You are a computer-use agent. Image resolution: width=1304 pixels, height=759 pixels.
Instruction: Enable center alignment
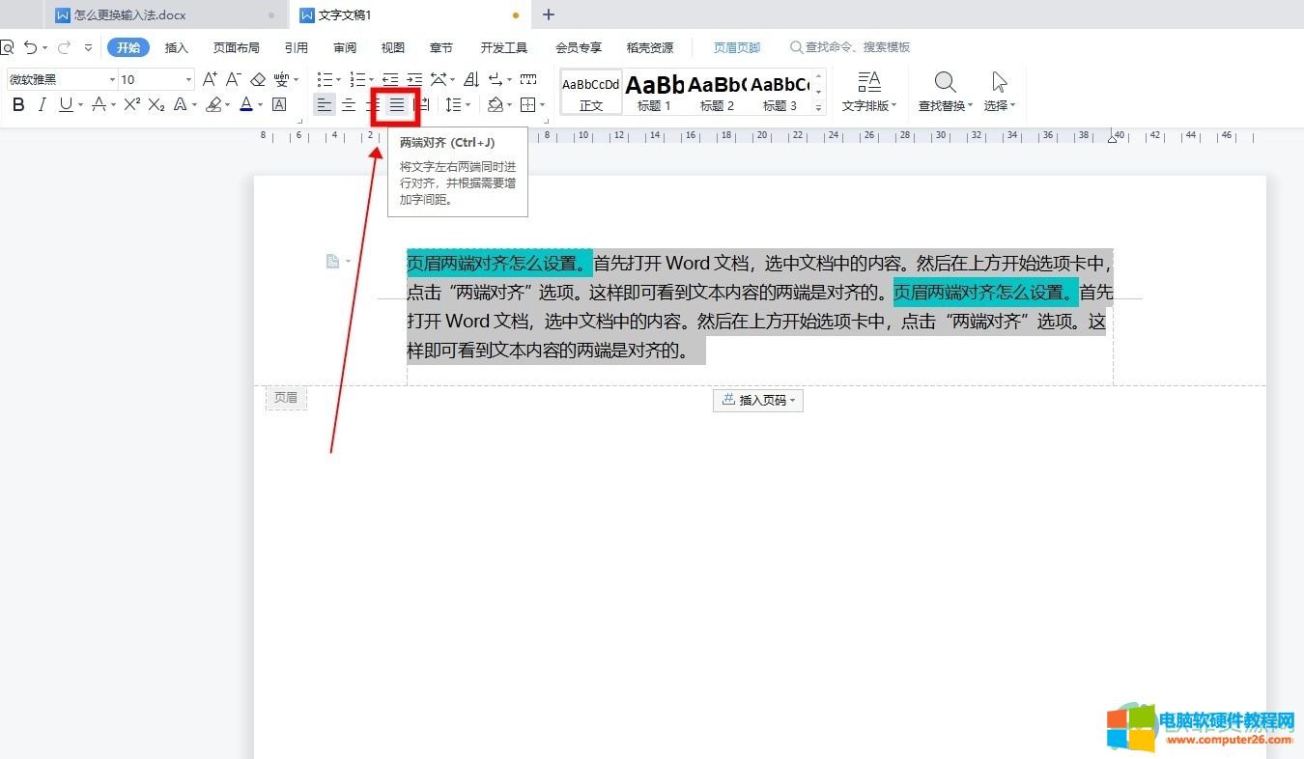click(x=349, y=104)
